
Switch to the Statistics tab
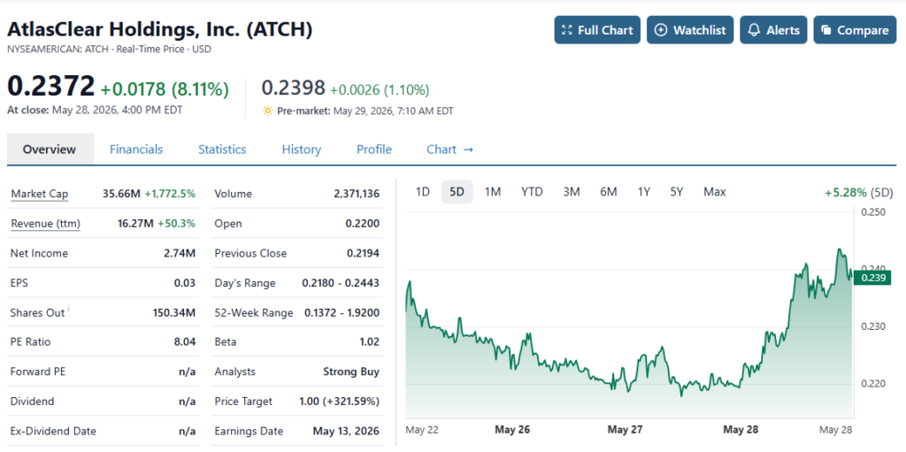[x=222, y=149]
